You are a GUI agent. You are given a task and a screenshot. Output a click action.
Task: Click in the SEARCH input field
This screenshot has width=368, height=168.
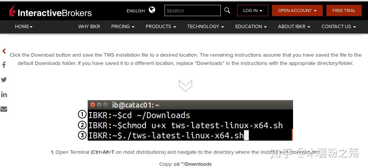tap(192, 10)
